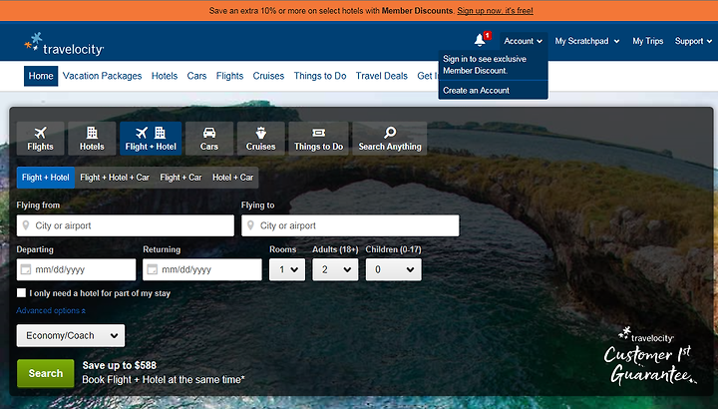Expand the My Scratchpad menu
Viewport: 718px width, 409px height.
pyautogui.click(x=587, y=41)
